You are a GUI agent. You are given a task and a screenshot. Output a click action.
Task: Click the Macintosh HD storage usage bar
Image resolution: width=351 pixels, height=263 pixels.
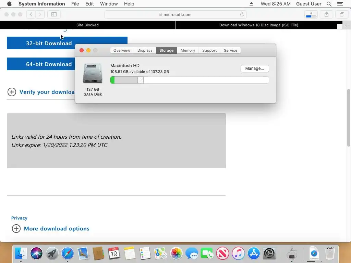tap(190, 80)
